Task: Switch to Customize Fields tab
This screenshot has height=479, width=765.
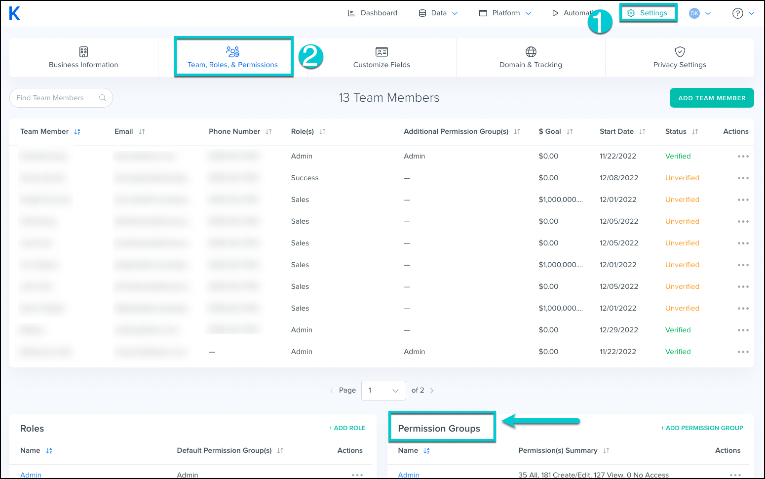Action: 382,58
